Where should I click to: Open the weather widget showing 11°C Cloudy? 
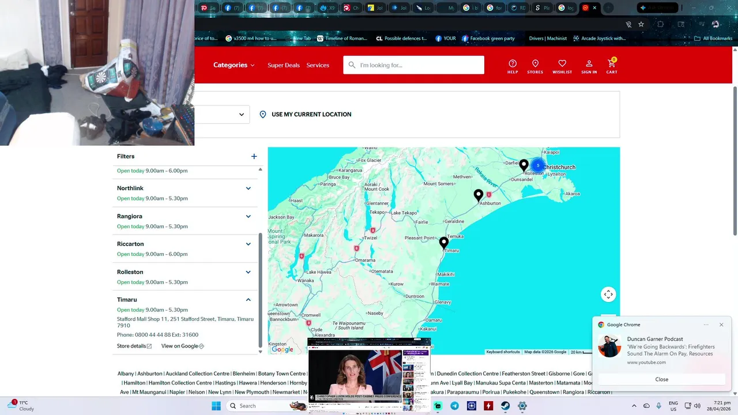20,406
